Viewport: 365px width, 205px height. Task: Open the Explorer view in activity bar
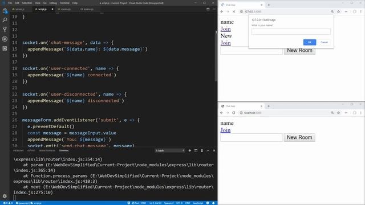[5, 11]
